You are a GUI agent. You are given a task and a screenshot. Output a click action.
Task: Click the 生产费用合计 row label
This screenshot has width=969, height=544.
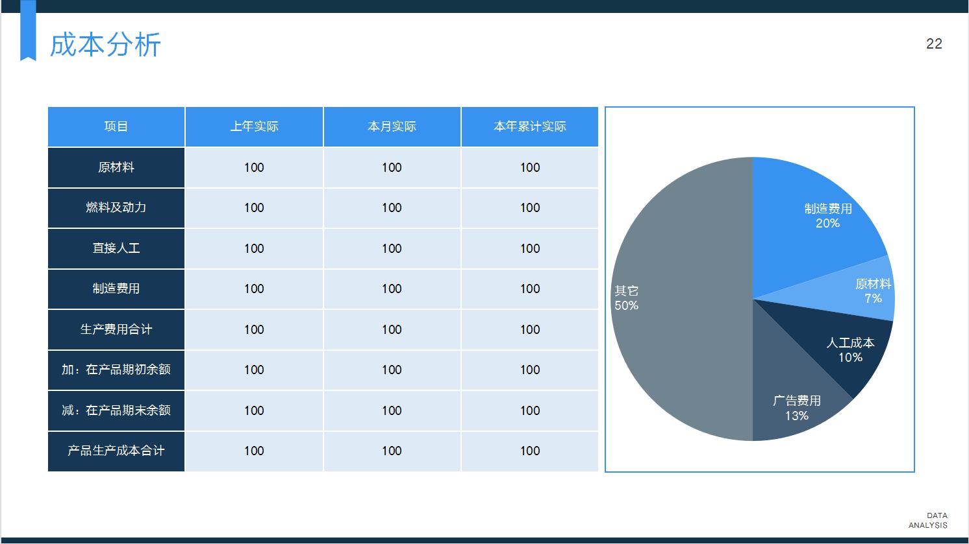[116, 329]
